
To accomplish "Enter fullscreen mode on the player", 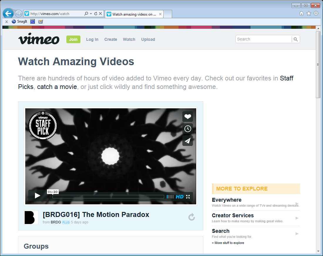I will coord(188,197).
